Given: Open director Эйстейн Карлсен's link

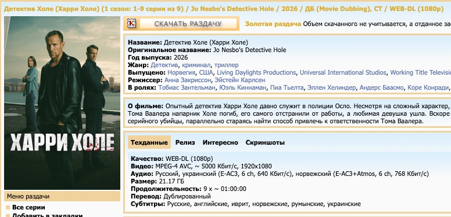Looking at the screenshot, I should (x=240, y=80).
